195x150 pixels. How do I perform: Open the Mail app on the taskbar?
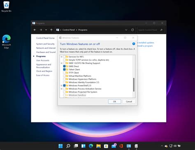pyautogui.click(x=114, y=146)
